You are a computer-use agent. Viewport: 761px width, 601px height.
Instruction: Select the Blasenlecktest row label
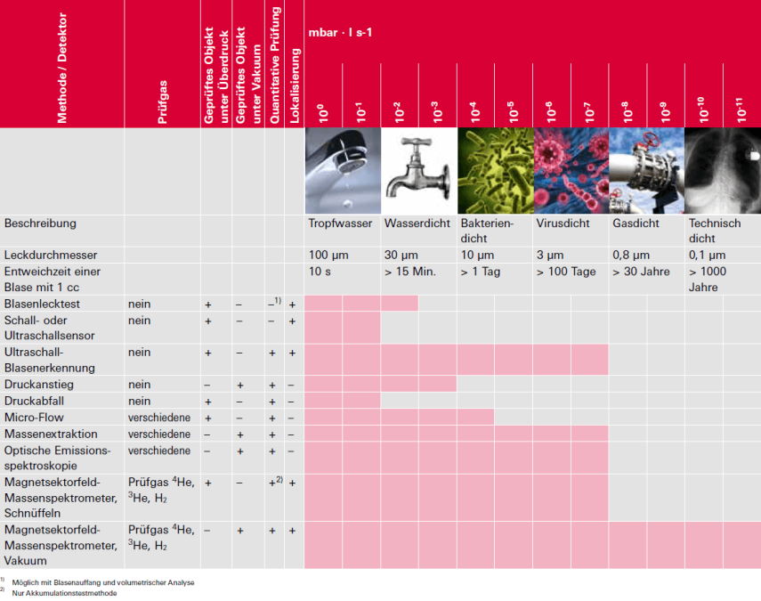click(x=42, y=304)
